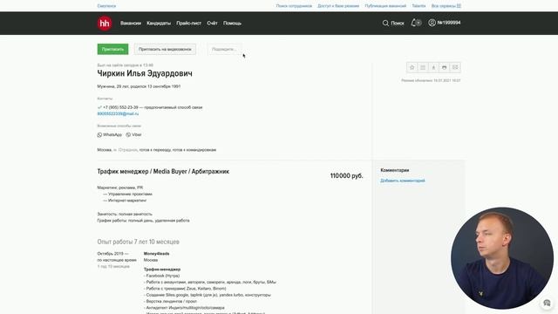558x314 pixels.
Task: Click the greyed Подождите button
Action: (224, 49)
